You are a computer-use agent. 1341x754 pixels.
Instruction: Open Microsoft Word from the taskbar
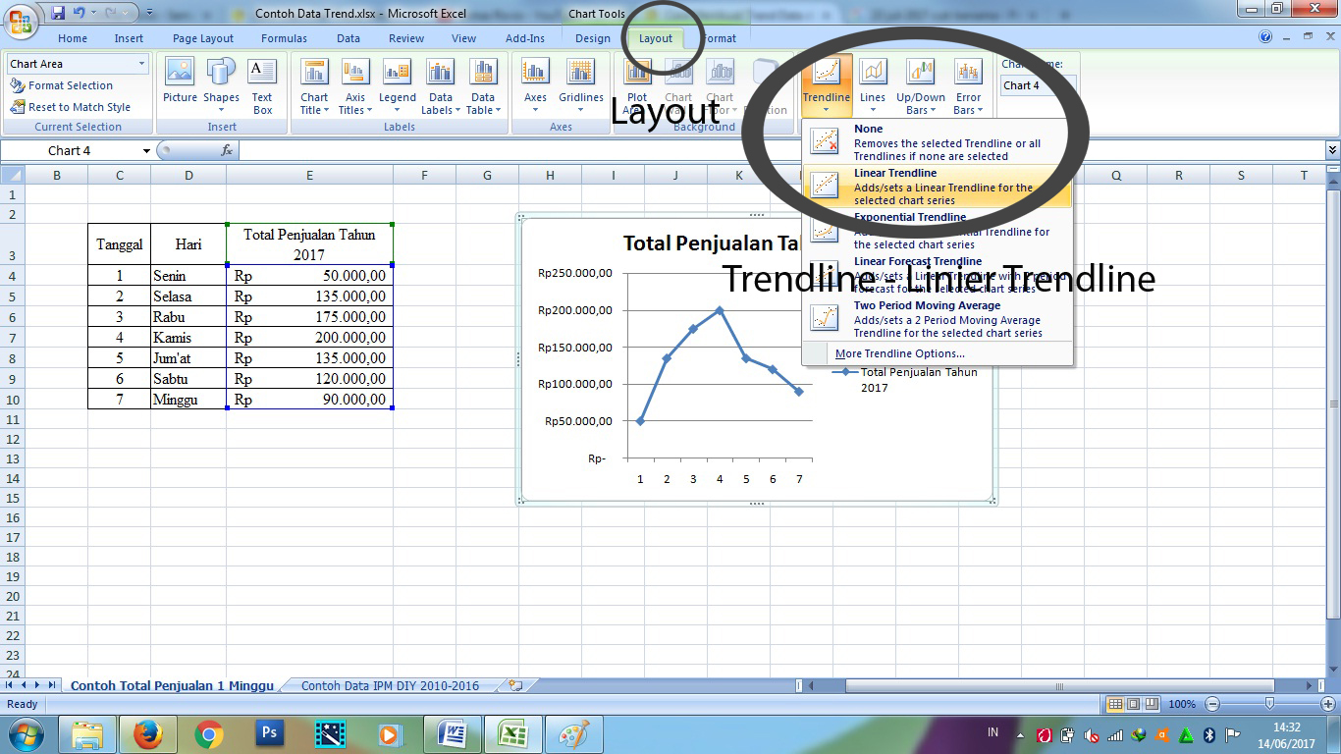(453, 734)
